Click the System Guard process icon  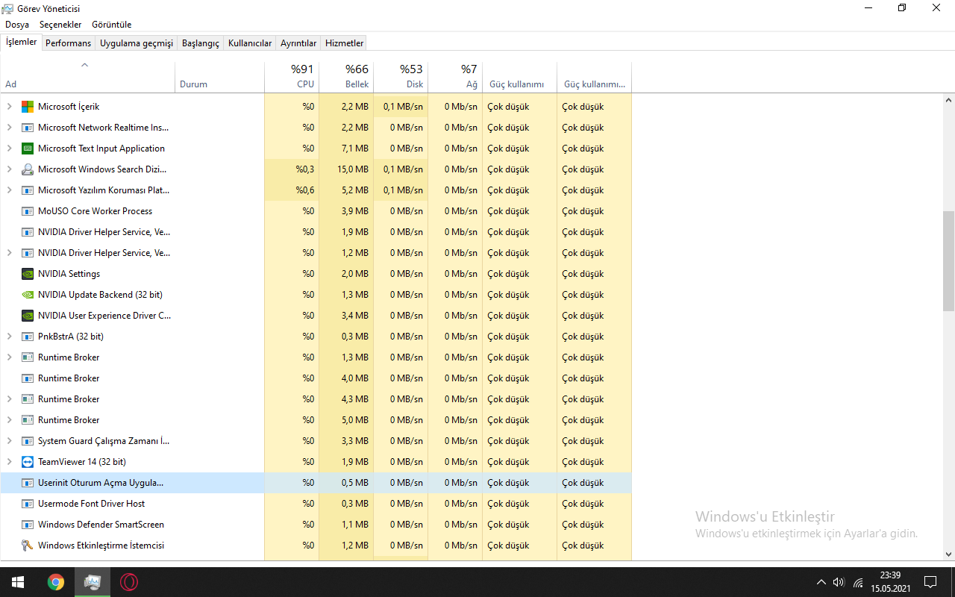tap(28, 441)
